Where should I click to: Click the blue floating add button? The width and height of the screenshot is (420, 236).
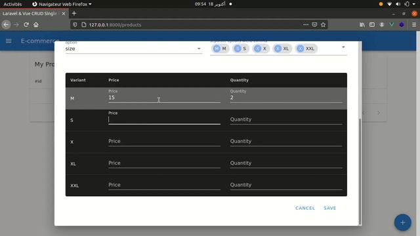[402, 222]
